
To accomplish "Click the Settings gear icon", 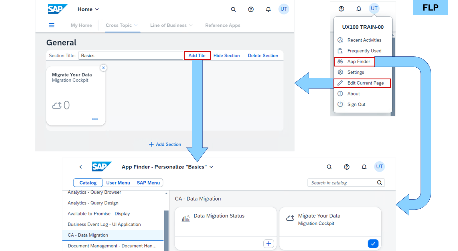I will point(340,72).
